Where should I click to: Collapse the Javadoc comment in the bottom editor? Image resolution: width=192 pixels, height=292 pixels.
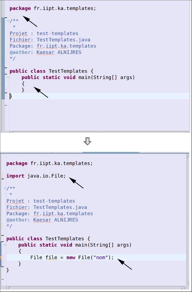coord(5,188)
